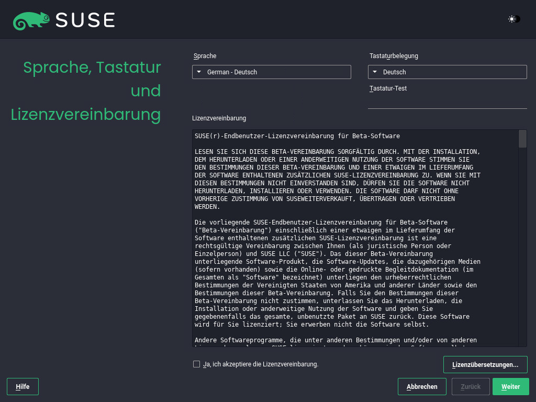
Task: Grab the license text scrollbar thumb
Action: 522,139
